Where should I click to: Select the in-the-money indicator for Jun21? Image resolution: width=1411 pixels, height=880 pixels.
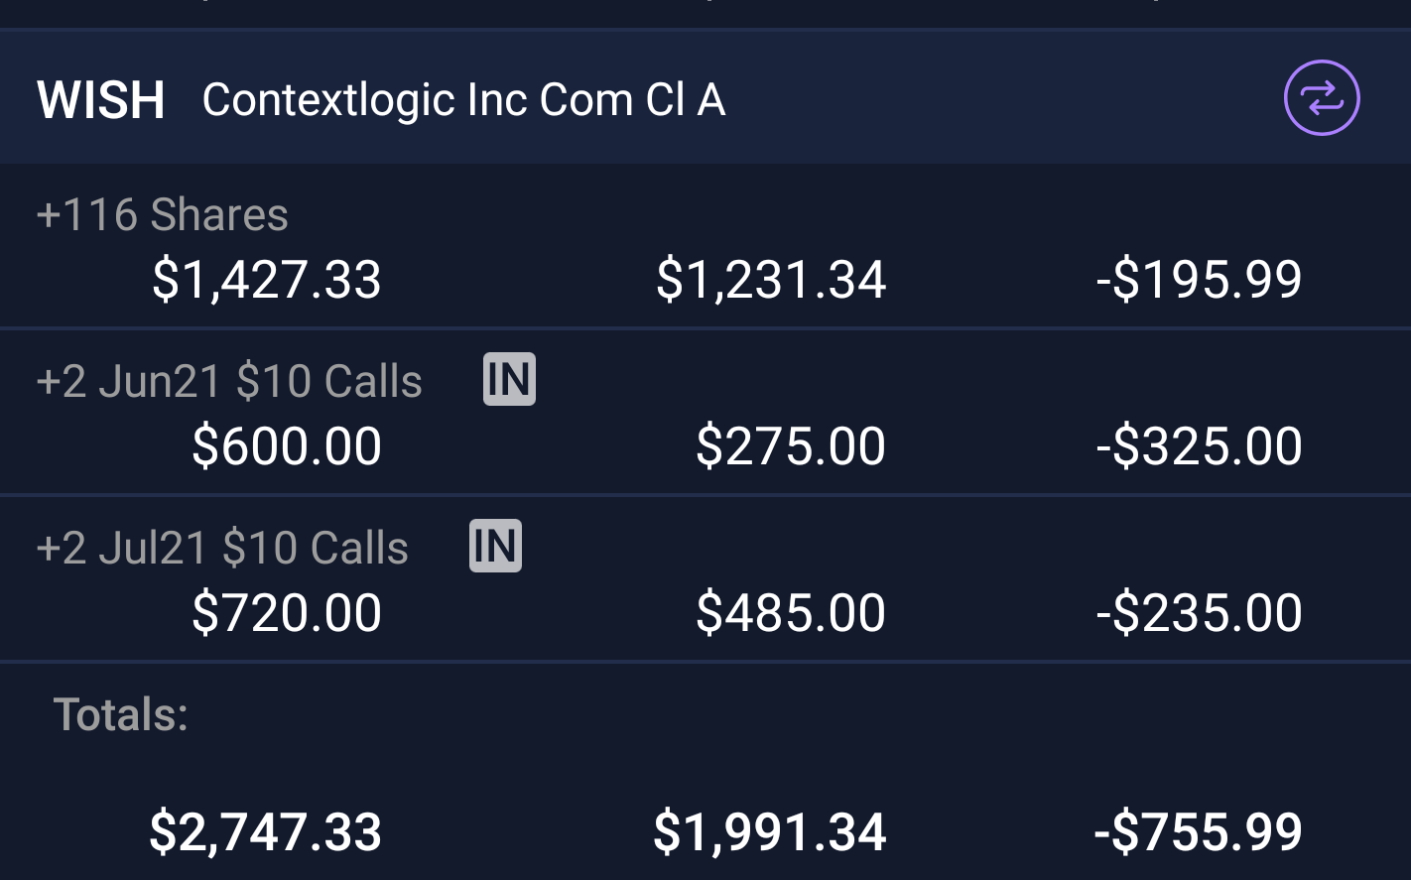click(x=508, y=378)
